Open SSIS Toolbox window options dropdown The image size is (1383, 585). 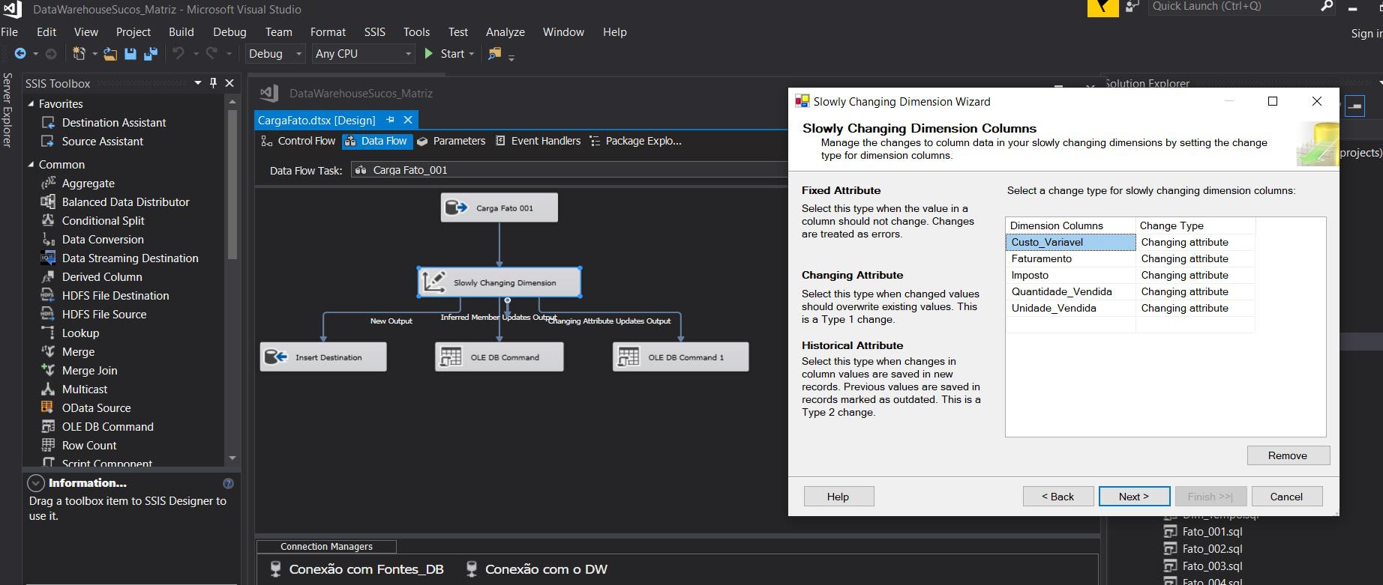point(198,83)
